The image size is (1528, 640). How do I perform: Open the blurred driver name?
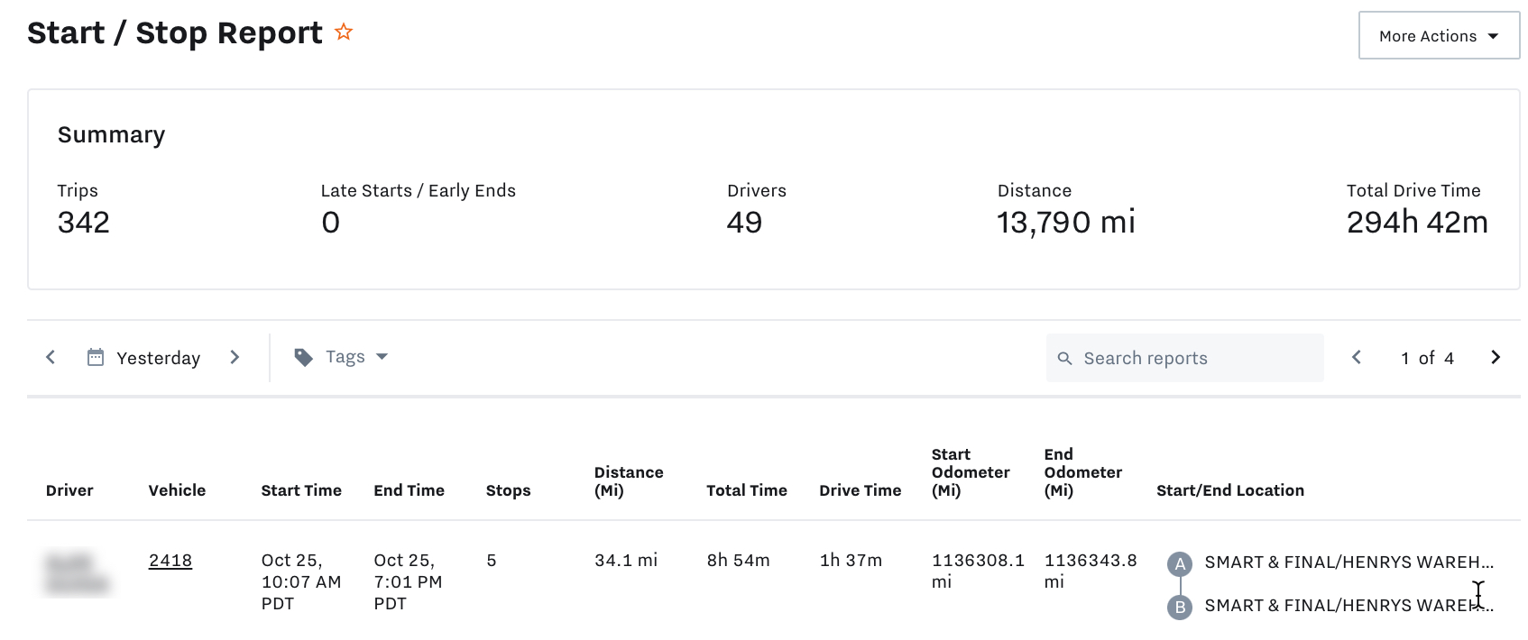(x=77, y=574)
